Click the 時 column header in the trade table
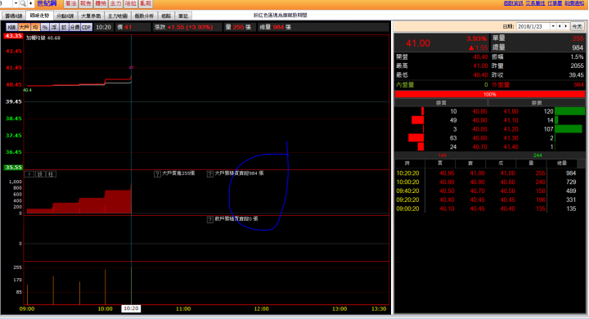Screen dimensions: 589x319 pos(407,164)
